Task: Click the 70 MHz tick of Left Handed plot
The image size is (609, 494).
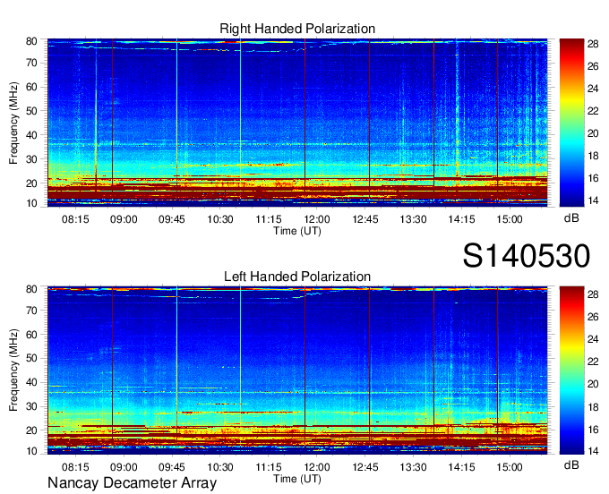Action: point(31,311)
